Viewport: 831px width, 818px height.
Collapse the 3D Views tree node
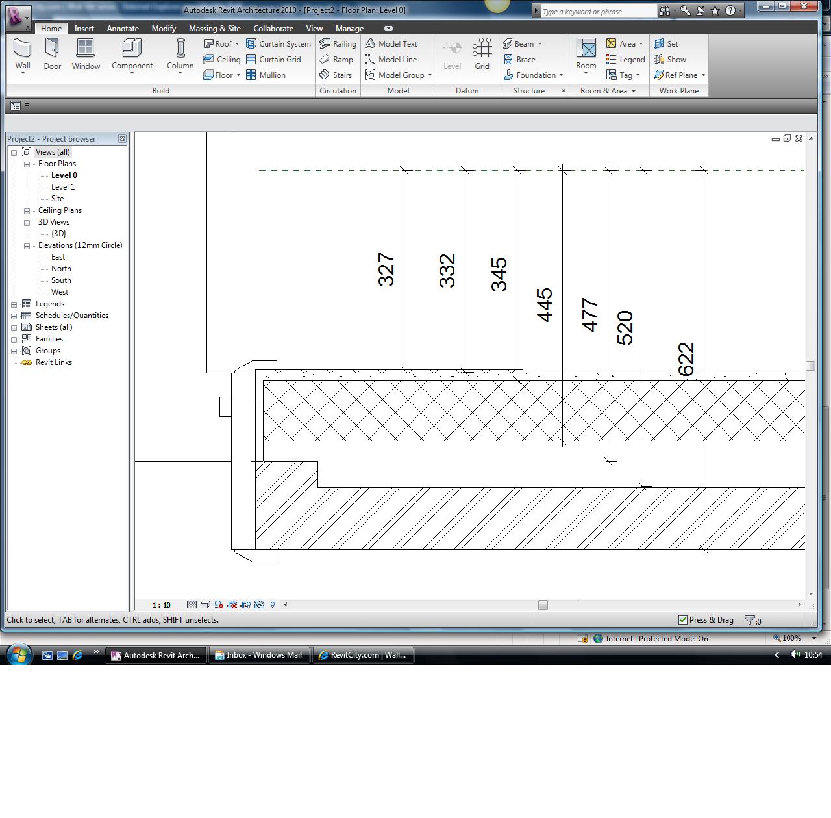27,223
